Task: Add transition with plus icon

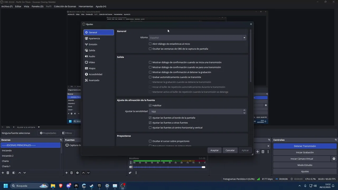Action: pos(258,152)
